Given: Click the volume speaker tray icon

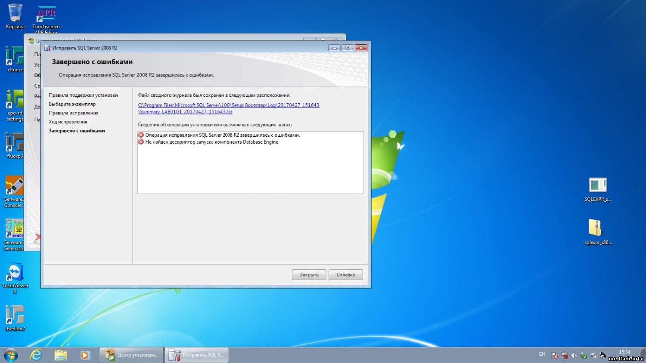Looking at the screenshot, I should 574,355.
